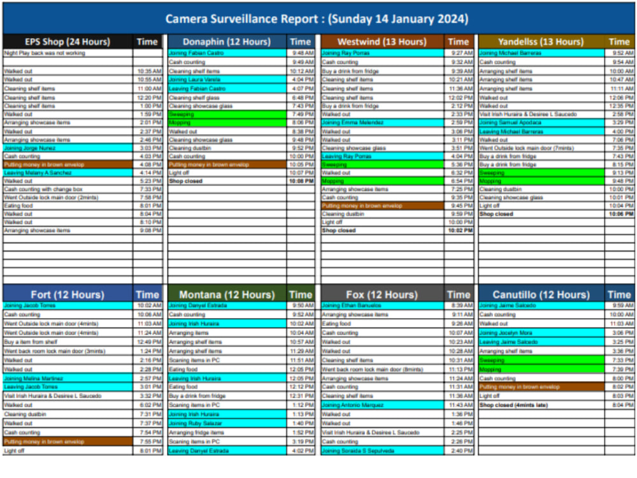
Task: Click the 10:06 PM shop closed time
Action: coord(621,214)
